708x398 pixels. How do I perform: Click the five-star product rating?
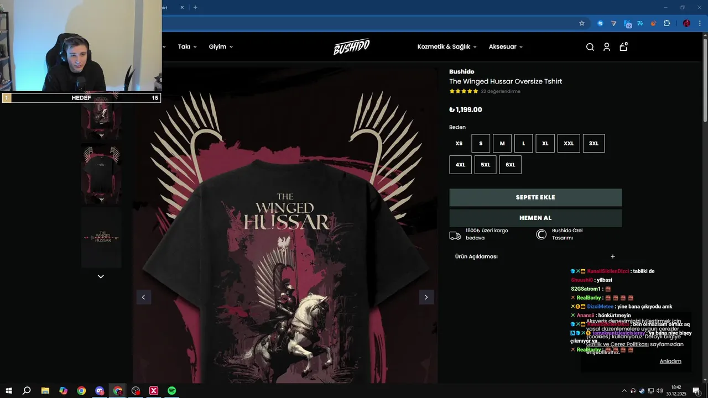coord(464,91)
